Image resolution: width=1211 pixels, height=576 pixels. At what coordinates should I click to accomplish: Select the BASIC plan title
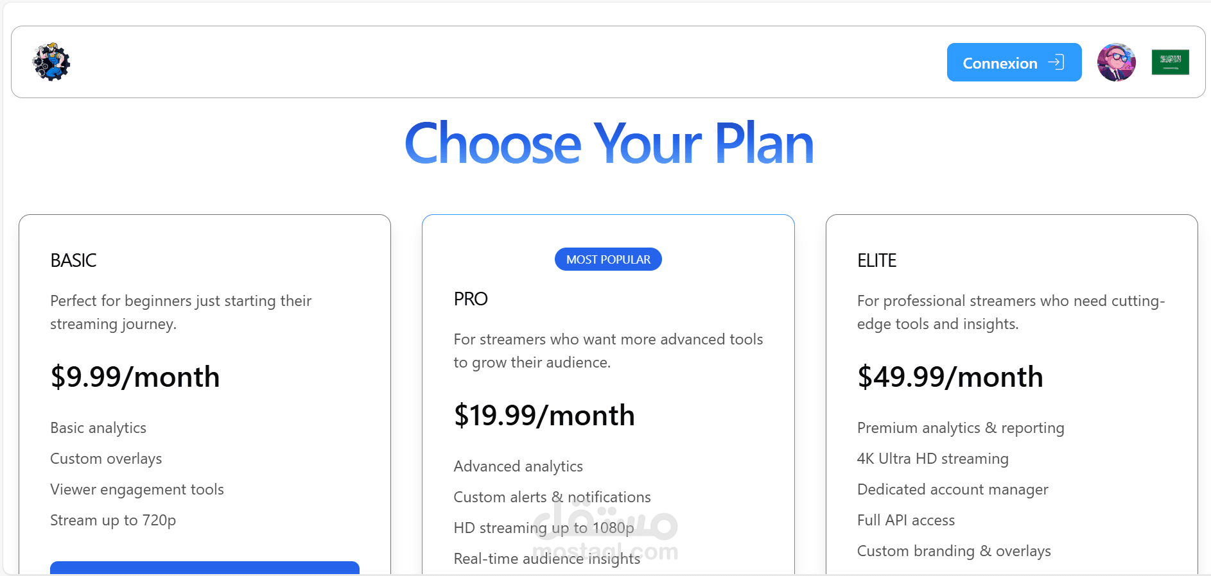(x=73, y=260)
